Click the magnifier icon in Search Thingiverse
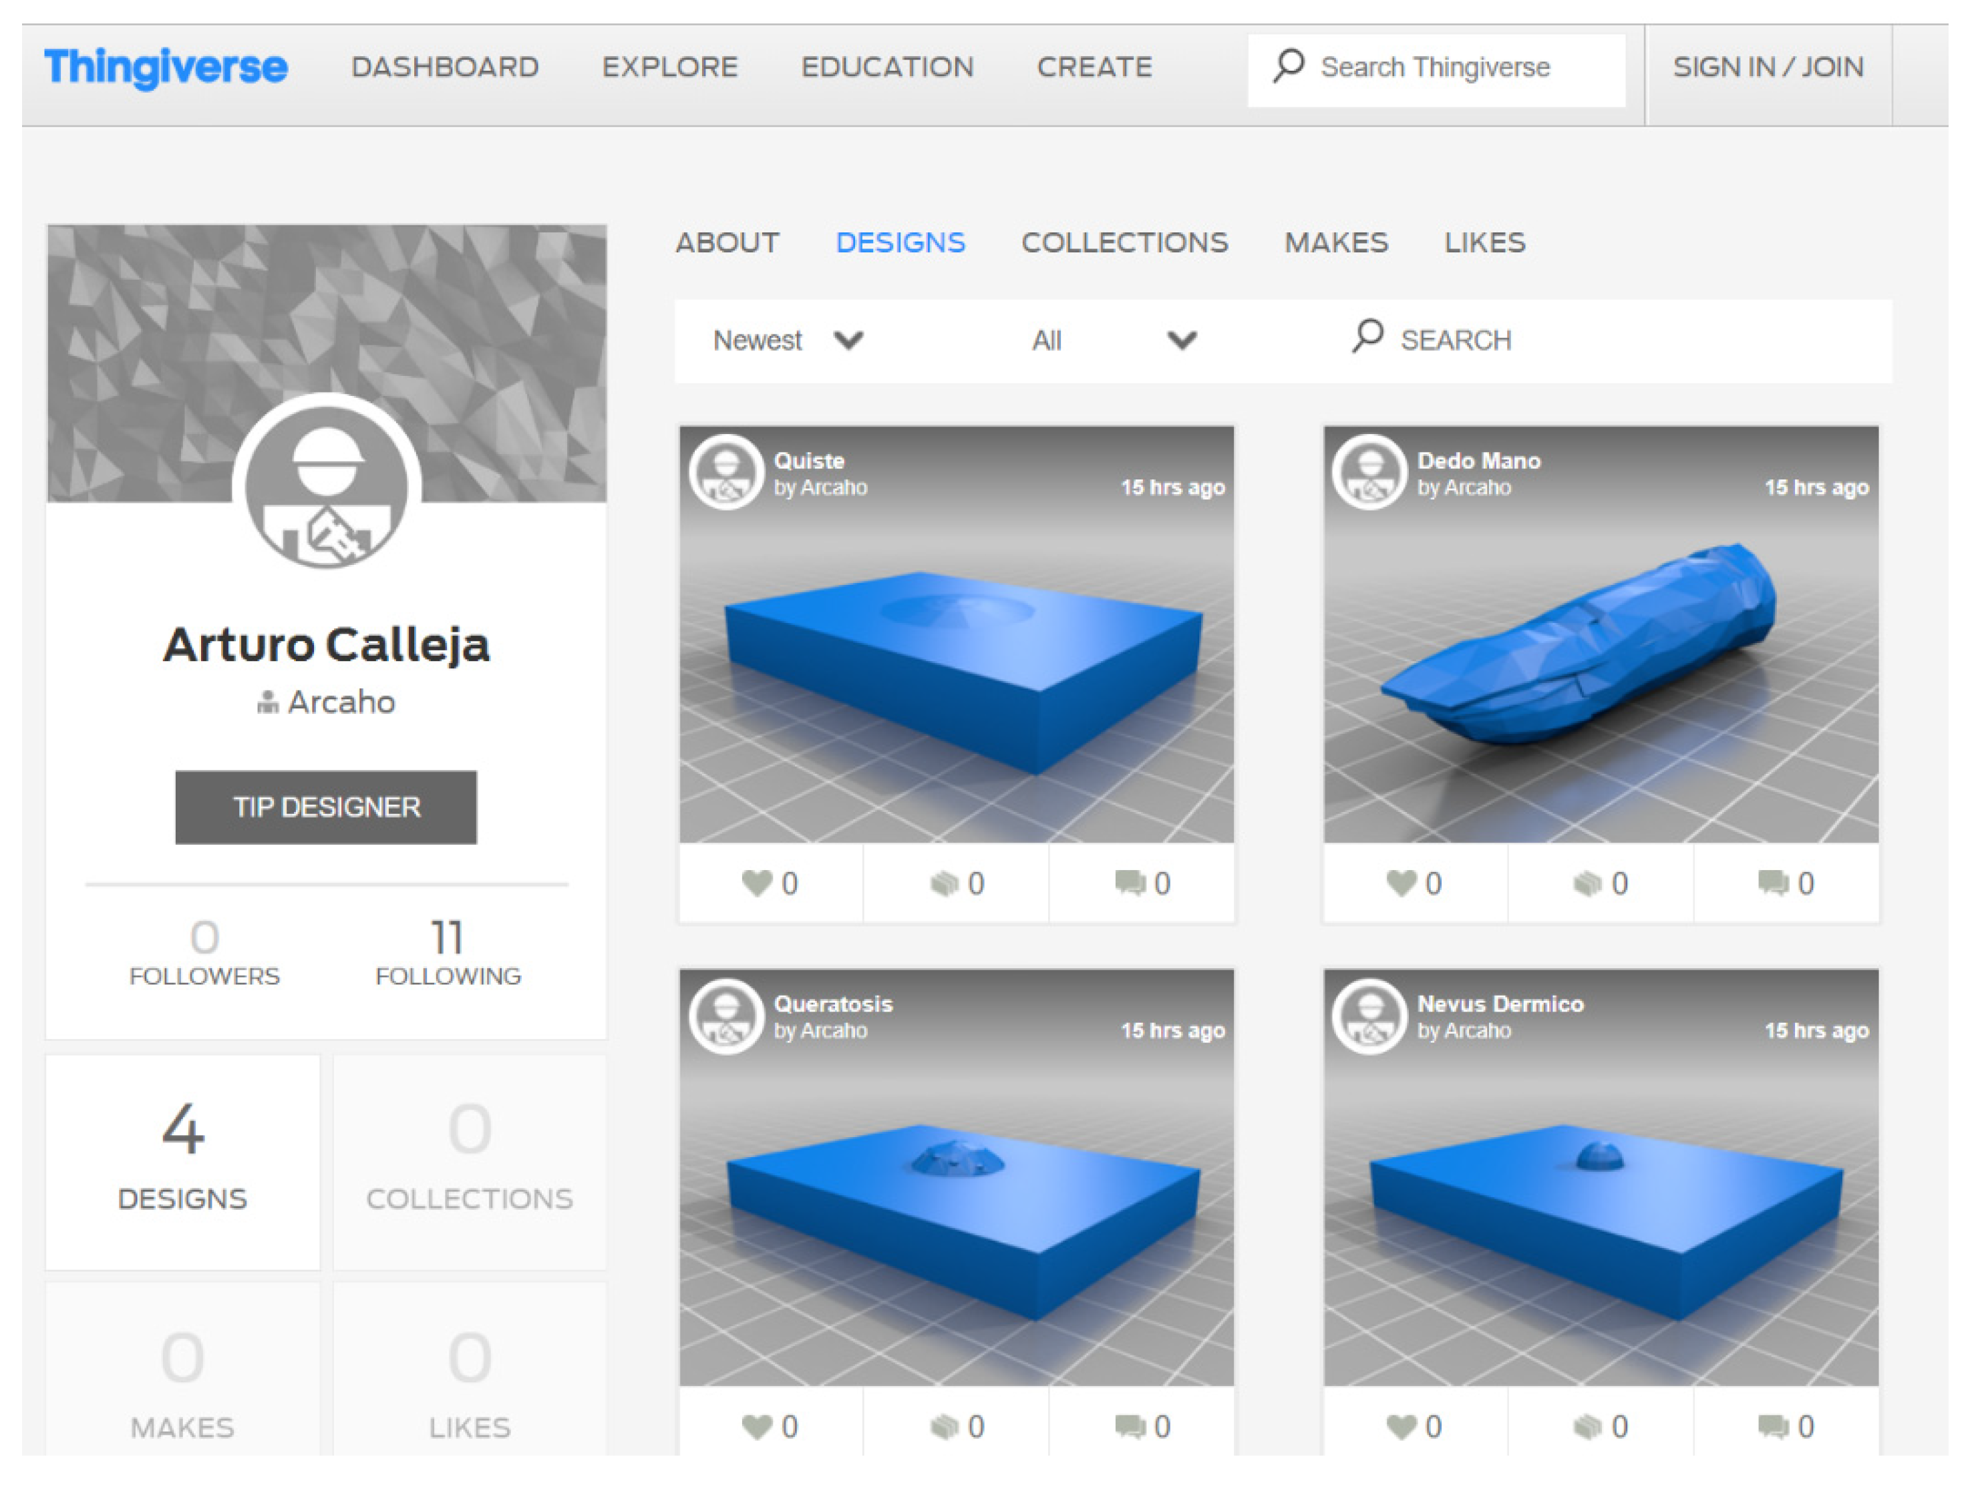1980x1487 pixels. click(x=1289, y=65)
